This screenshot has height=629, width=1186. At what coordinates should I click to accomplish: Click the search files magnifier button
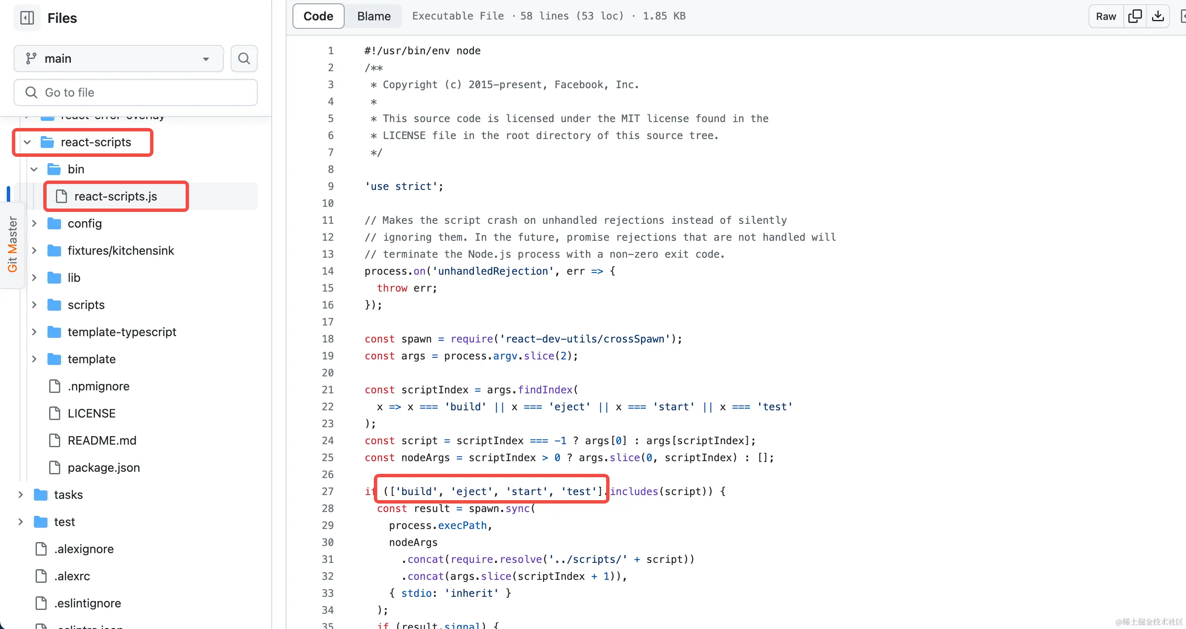point(244,58)
